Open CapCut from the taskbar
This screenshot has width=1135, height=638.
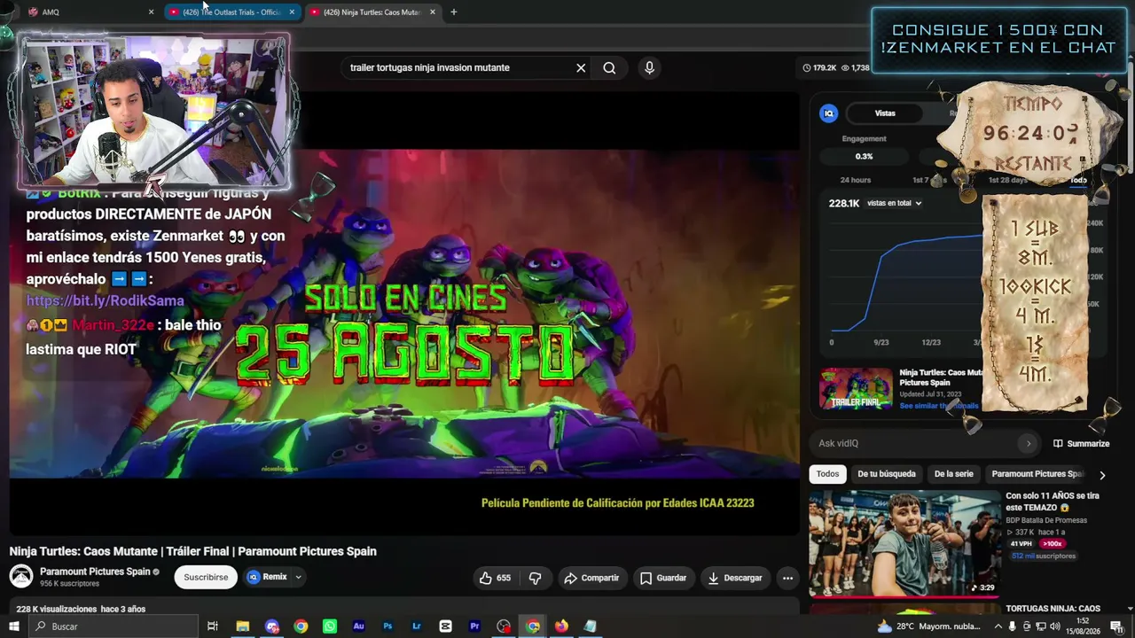445,626
